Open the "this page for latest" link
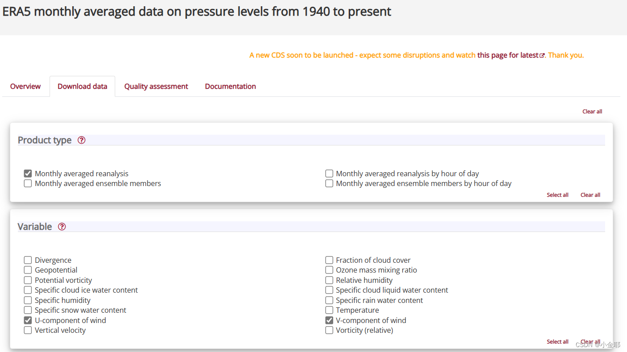The image size is (627, 352). pos(508,55)
